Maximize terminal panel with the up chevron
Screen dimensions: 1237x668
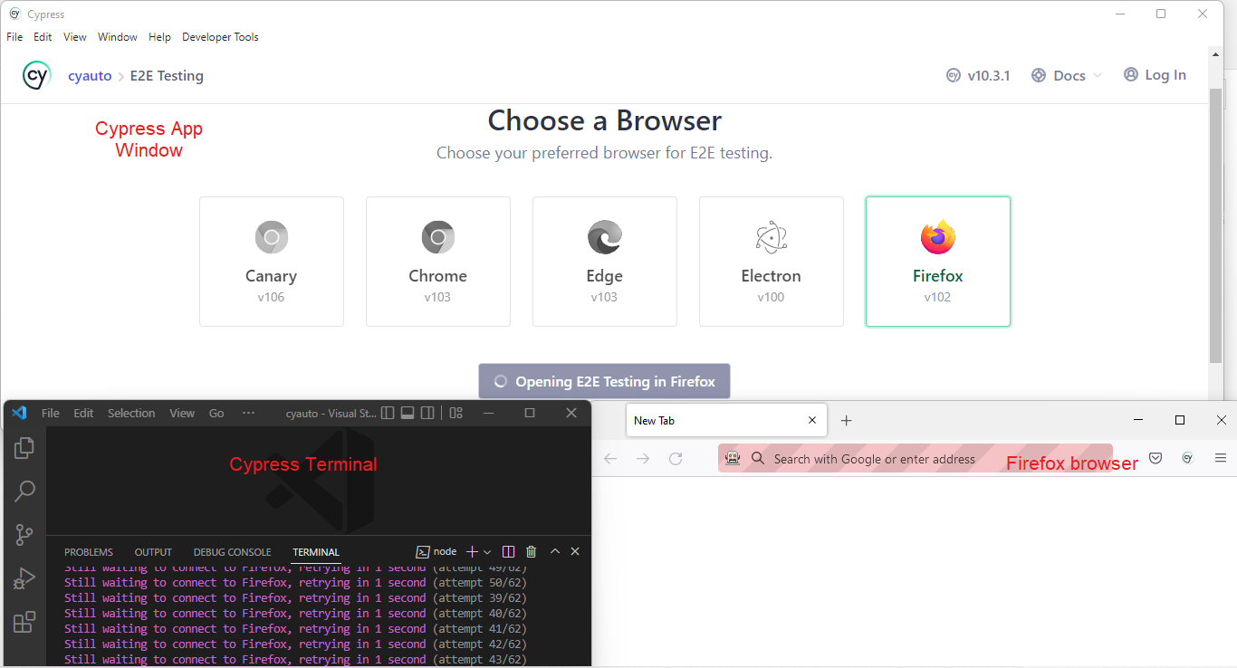(x=555, y=551)
